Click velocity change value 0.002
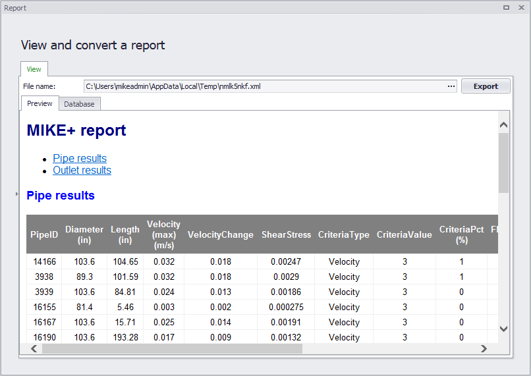 point(221,307)
